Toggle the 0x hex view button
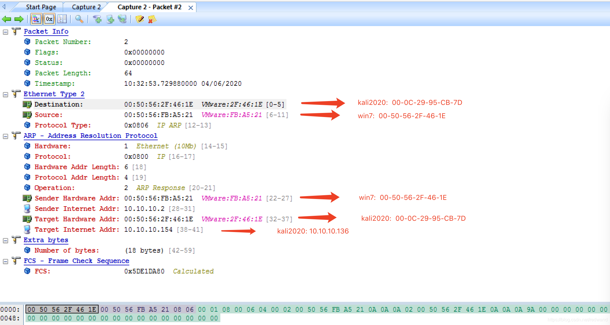 coord(49,19)
